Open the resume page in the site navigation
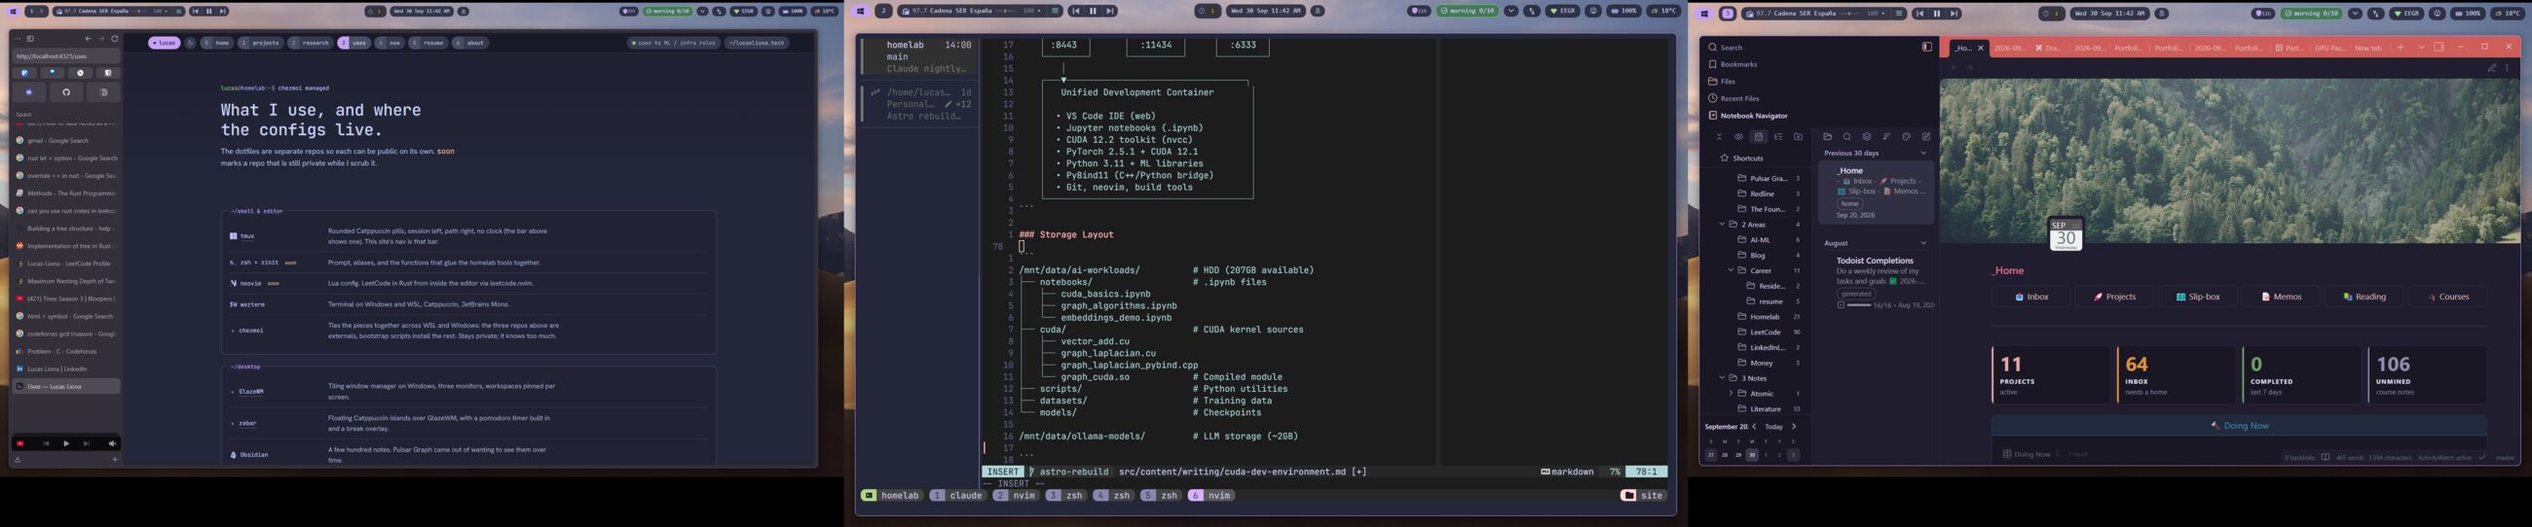 coord(428,43)
